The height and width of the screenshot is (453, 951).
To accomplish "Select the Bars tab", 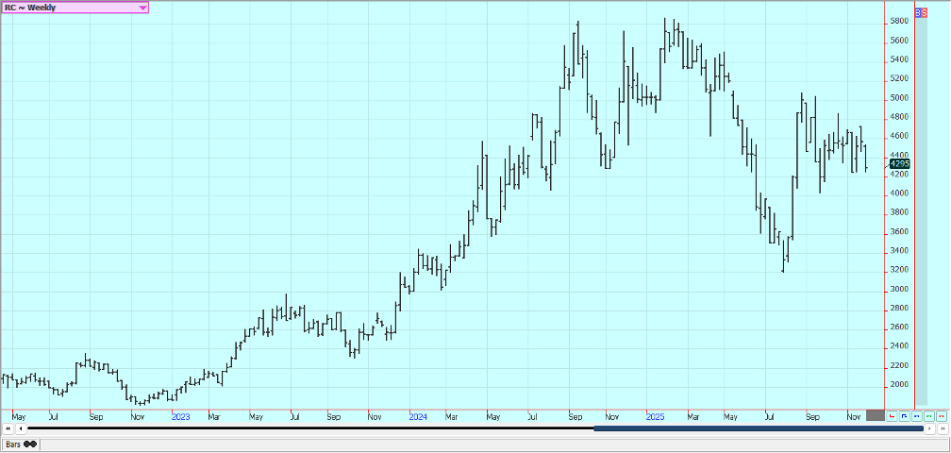I will click(20, 444).
